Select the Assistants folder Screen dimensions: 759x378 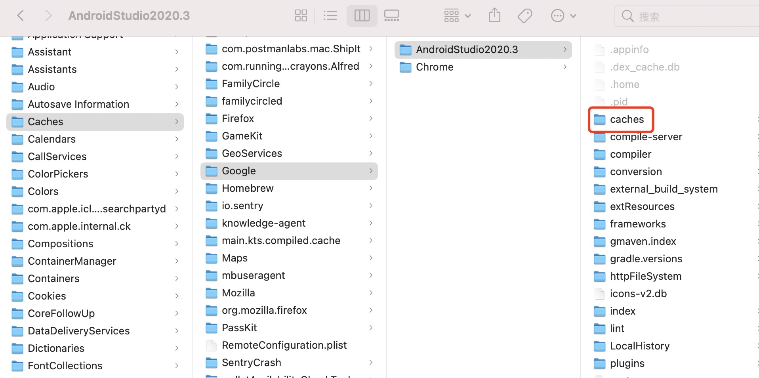click(95, 69)
